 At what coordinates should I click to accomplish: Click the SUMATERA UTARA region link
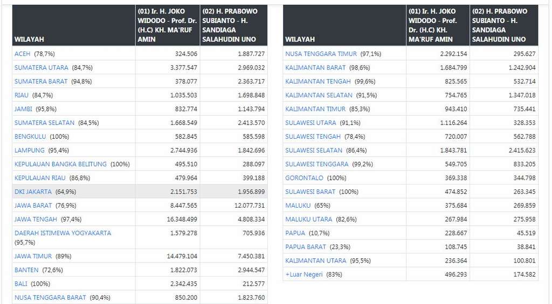point(42,68)
